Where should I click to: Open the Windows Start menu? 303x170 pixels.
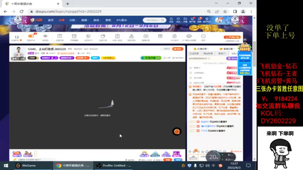(6, 165)
